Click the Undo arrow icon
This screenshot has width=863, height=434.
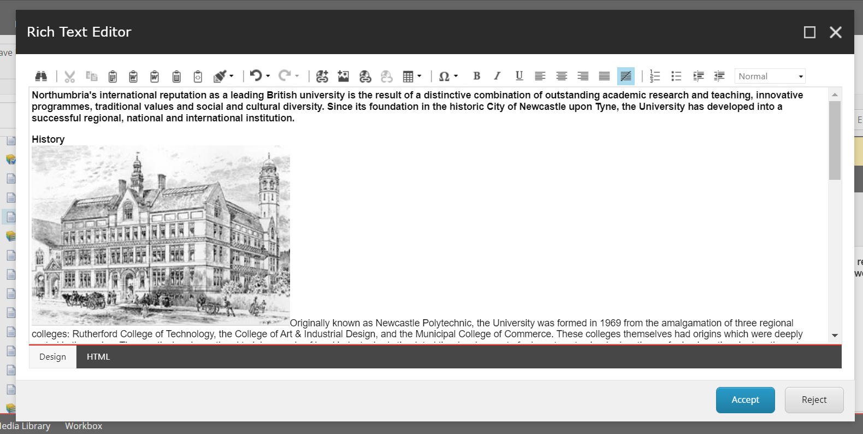click(x=256, y=75)
